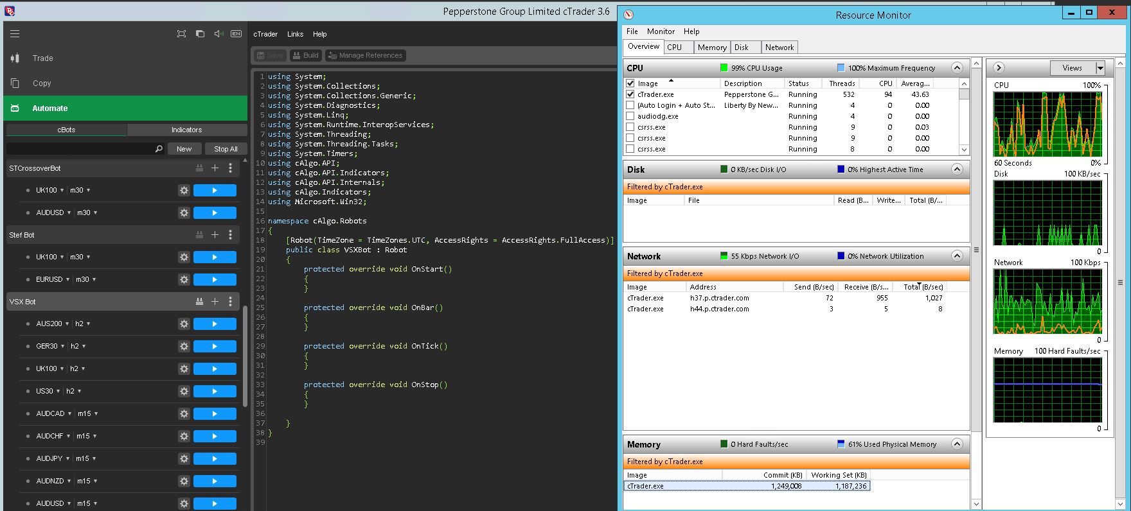This screenshot has height=511, width=1131.
Task: Open settings gear for AUS200 h2 instance
Action: click(x=184, y=324)
